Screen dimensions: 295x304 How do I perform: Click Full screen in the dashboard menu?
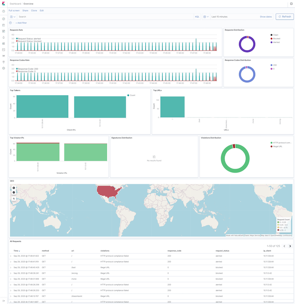(x=14, y=11)
